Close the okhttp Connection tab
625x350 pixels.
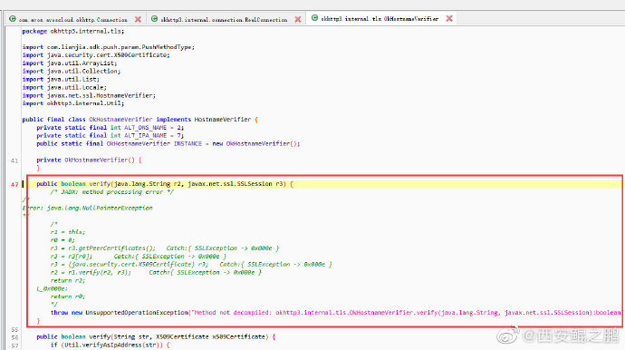pyautogui.click(x=138, y=19)
